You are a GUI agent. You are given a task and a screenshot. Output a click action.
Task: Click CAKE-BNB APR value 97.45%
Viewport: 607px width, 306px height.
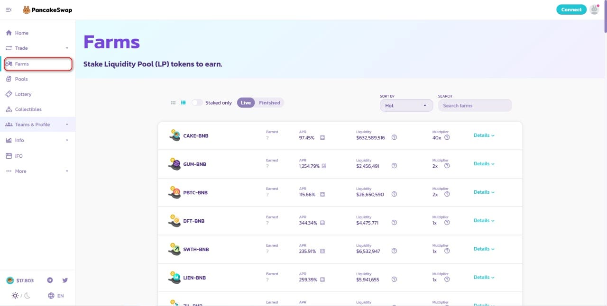(307, 138)
